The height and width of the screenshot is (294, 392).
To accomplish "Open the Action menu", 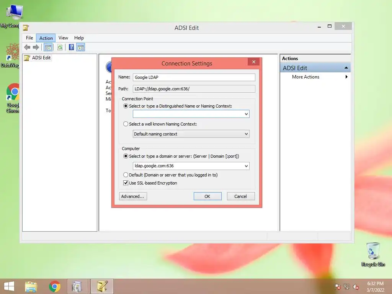I will (x=46, y=38).
